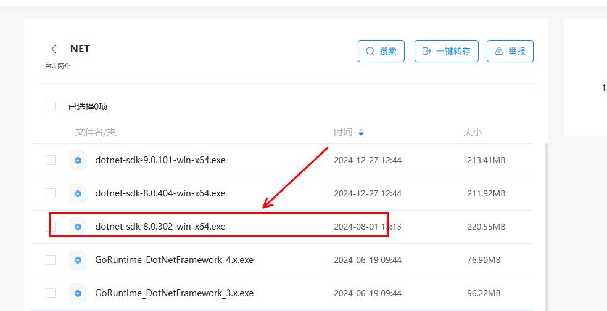
Task: Open the dotnet-sdk-8.0.302-win-x64.exe file name
Action: click(x=160, y=227)
